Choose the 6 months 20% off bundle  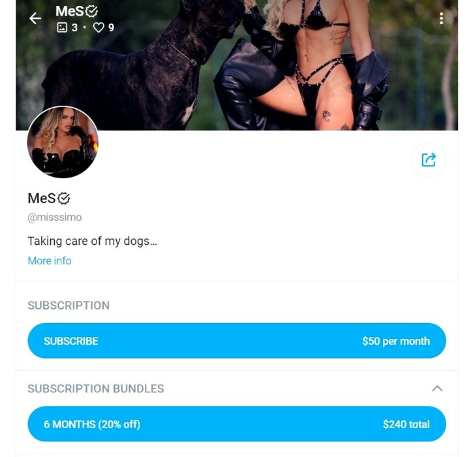[237, 424]
